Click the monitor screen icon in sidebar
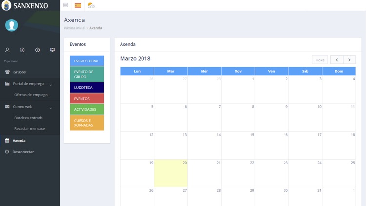The height and width of the screenshot is (206, 366). [52, 50]
